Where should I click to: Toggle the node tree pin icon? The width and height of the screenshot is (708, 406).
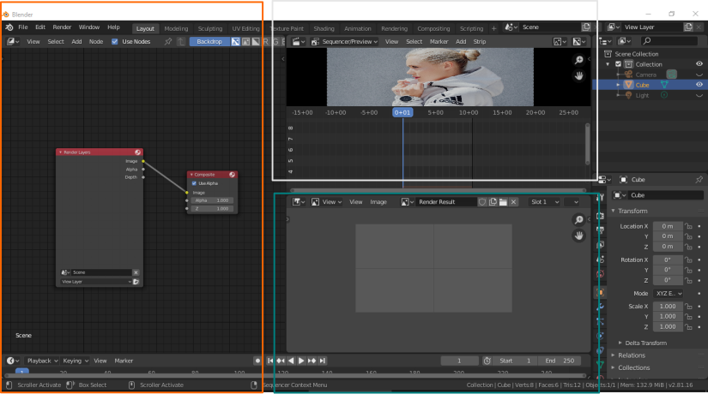coord(168,41)
